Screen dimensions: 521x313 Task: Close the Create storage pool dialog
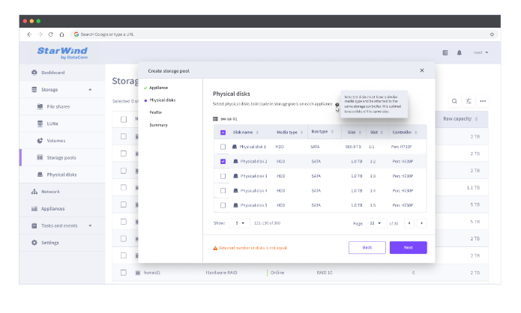tap(421, 70)
